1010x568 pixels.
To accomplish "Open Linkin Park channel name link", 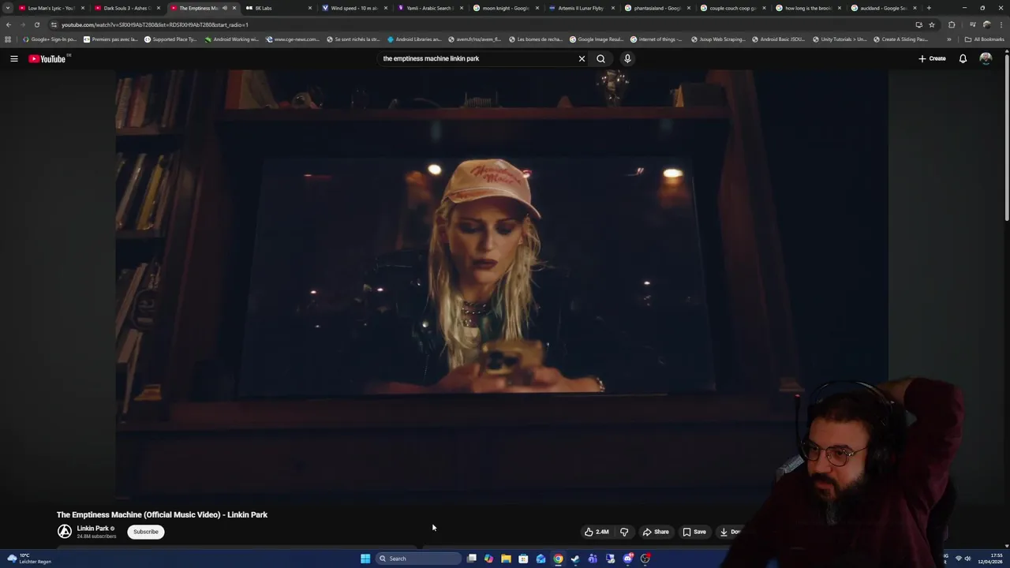I will [92, 529].
